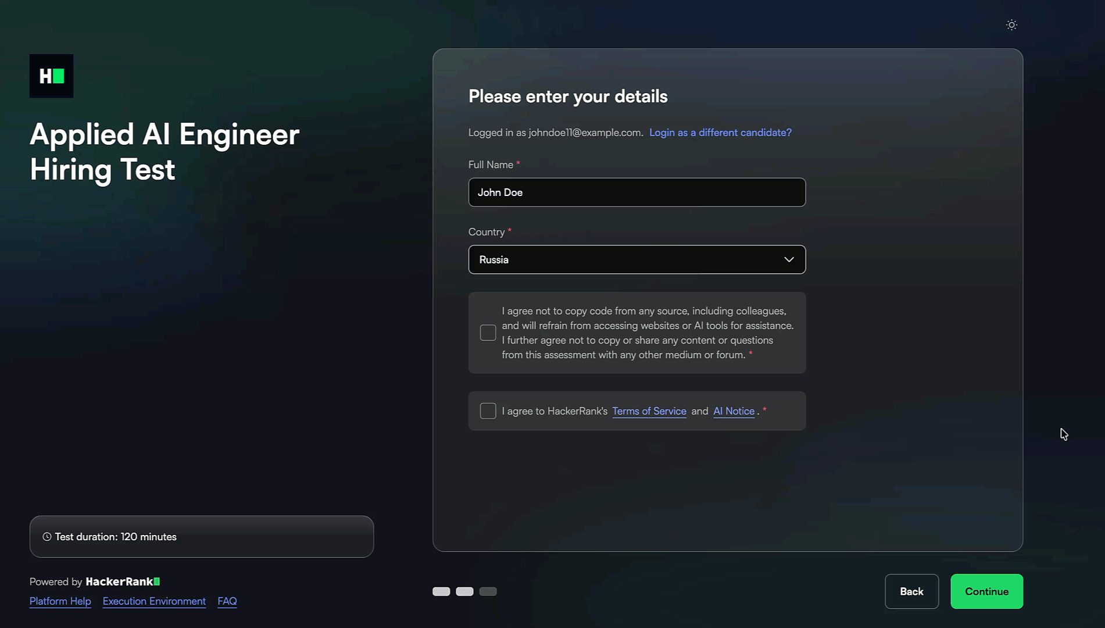Click the Continue button
Screen dimensions: 1105x628
click(x=987, y=591)
